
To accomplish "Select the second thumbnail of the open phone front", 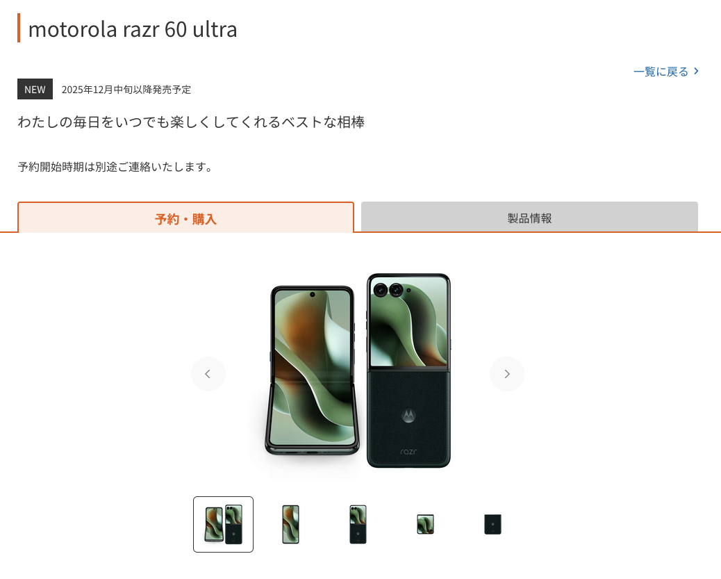I will [290, 524].
